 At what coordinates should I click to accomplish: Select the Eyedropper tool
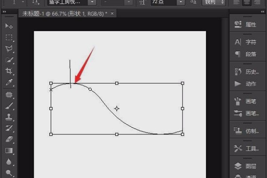(x=9, y=82)
